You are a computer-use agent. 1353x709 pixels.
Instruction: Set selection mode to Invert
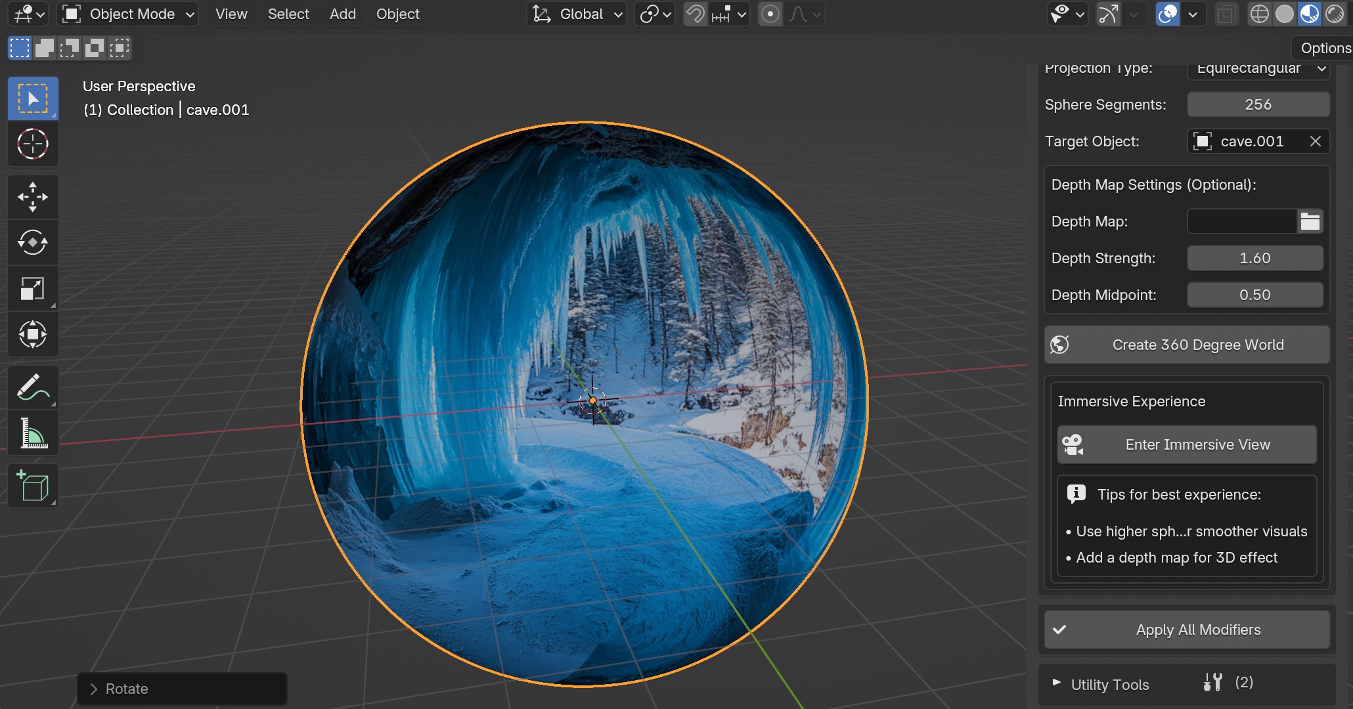[95, 48]
